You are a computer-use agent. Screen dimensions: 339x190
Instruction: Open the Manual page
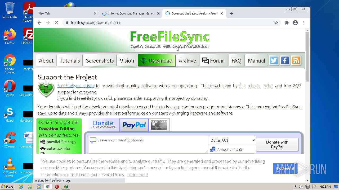pos(256,61)
